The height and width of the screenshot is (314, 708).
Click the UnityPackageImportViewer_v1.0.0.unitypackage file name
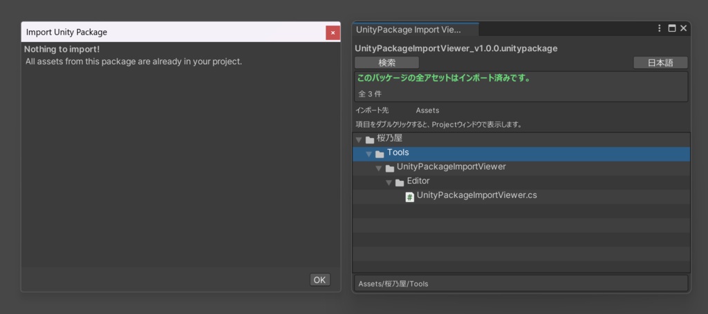[456, 48]
